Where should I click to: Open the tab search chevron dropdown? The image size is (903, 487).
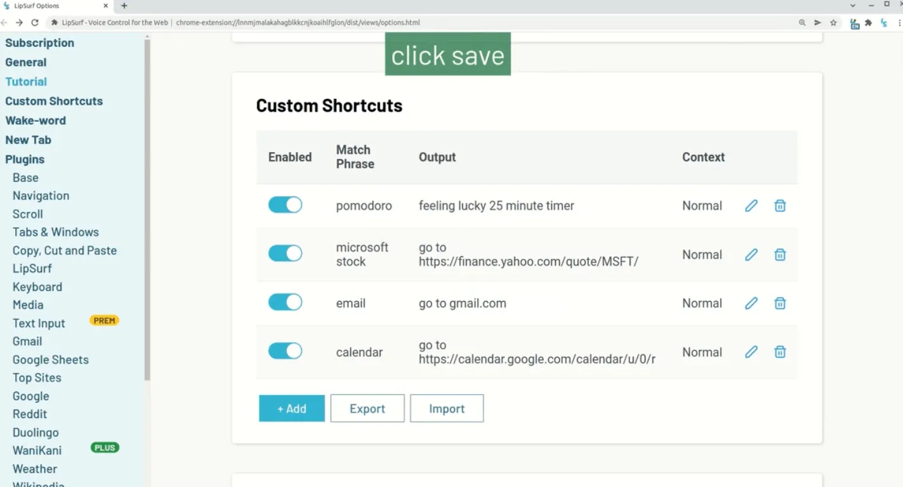[x=853, y=5]
